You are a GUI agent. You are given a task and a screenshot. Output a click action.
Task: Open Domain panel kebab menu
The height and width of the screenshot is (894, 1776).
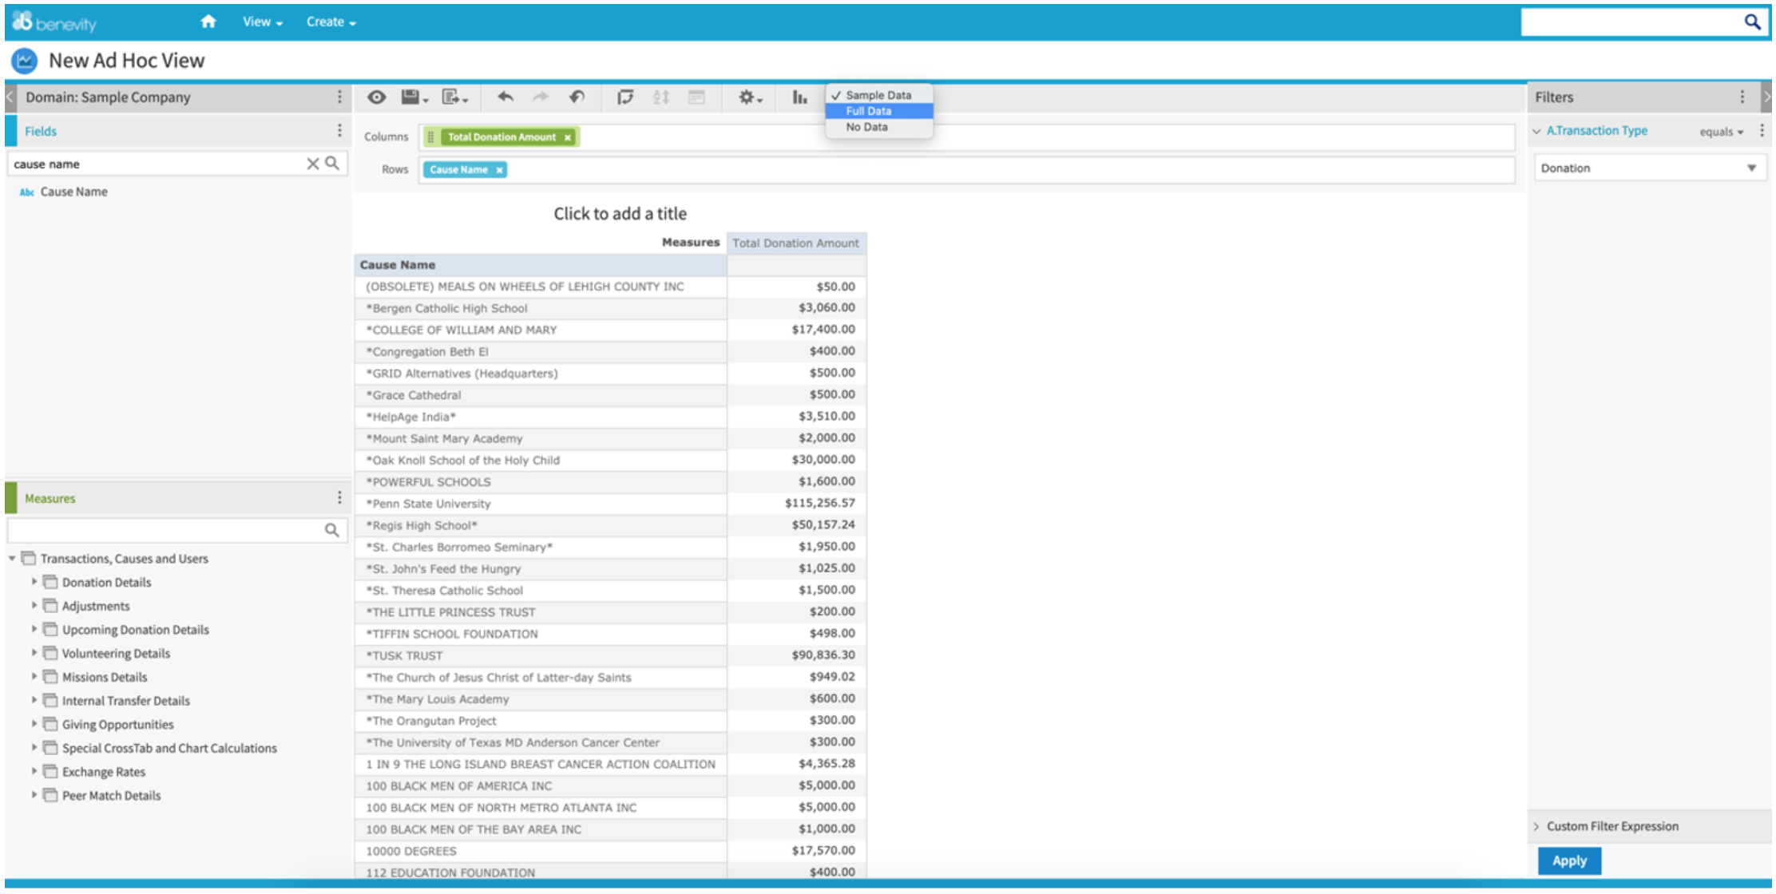point(339,97)
